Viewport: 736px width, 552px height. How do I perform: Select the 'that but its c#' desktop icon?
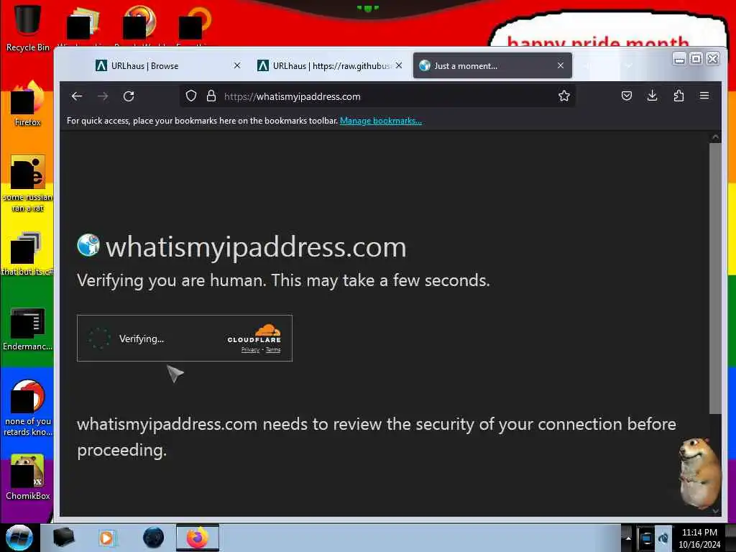[x=28, y=254]
